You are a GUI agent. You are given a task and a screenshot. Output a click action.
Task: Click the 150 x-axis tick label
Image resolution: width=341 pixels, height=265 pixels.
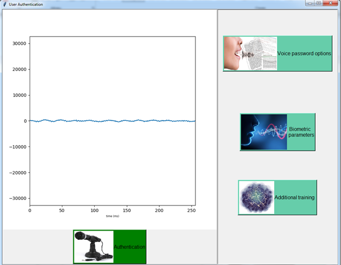click(x=127, y=210)
